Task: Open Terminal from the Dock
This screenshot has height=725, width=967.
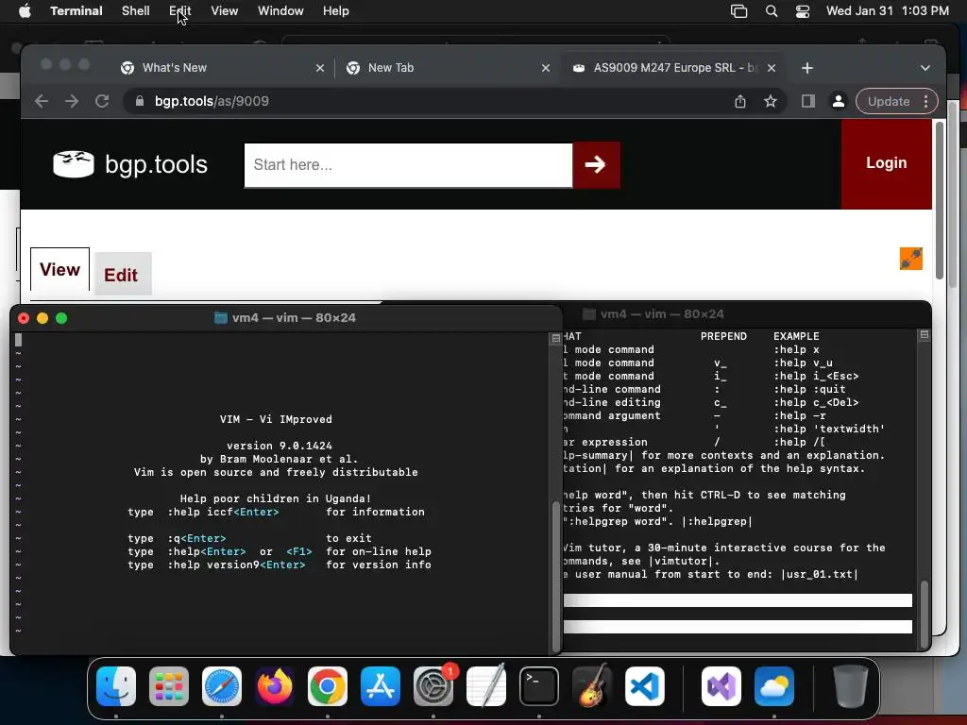Action: 539,686
